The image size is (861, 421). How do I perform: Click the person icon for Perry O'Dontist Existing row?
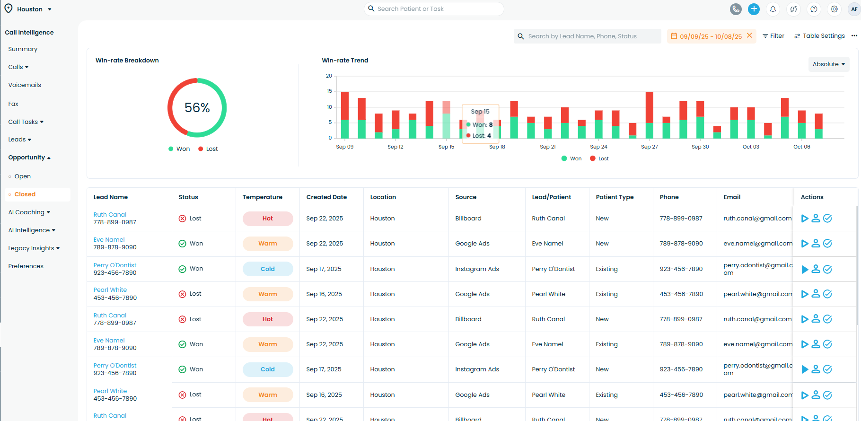pos(816,269)
